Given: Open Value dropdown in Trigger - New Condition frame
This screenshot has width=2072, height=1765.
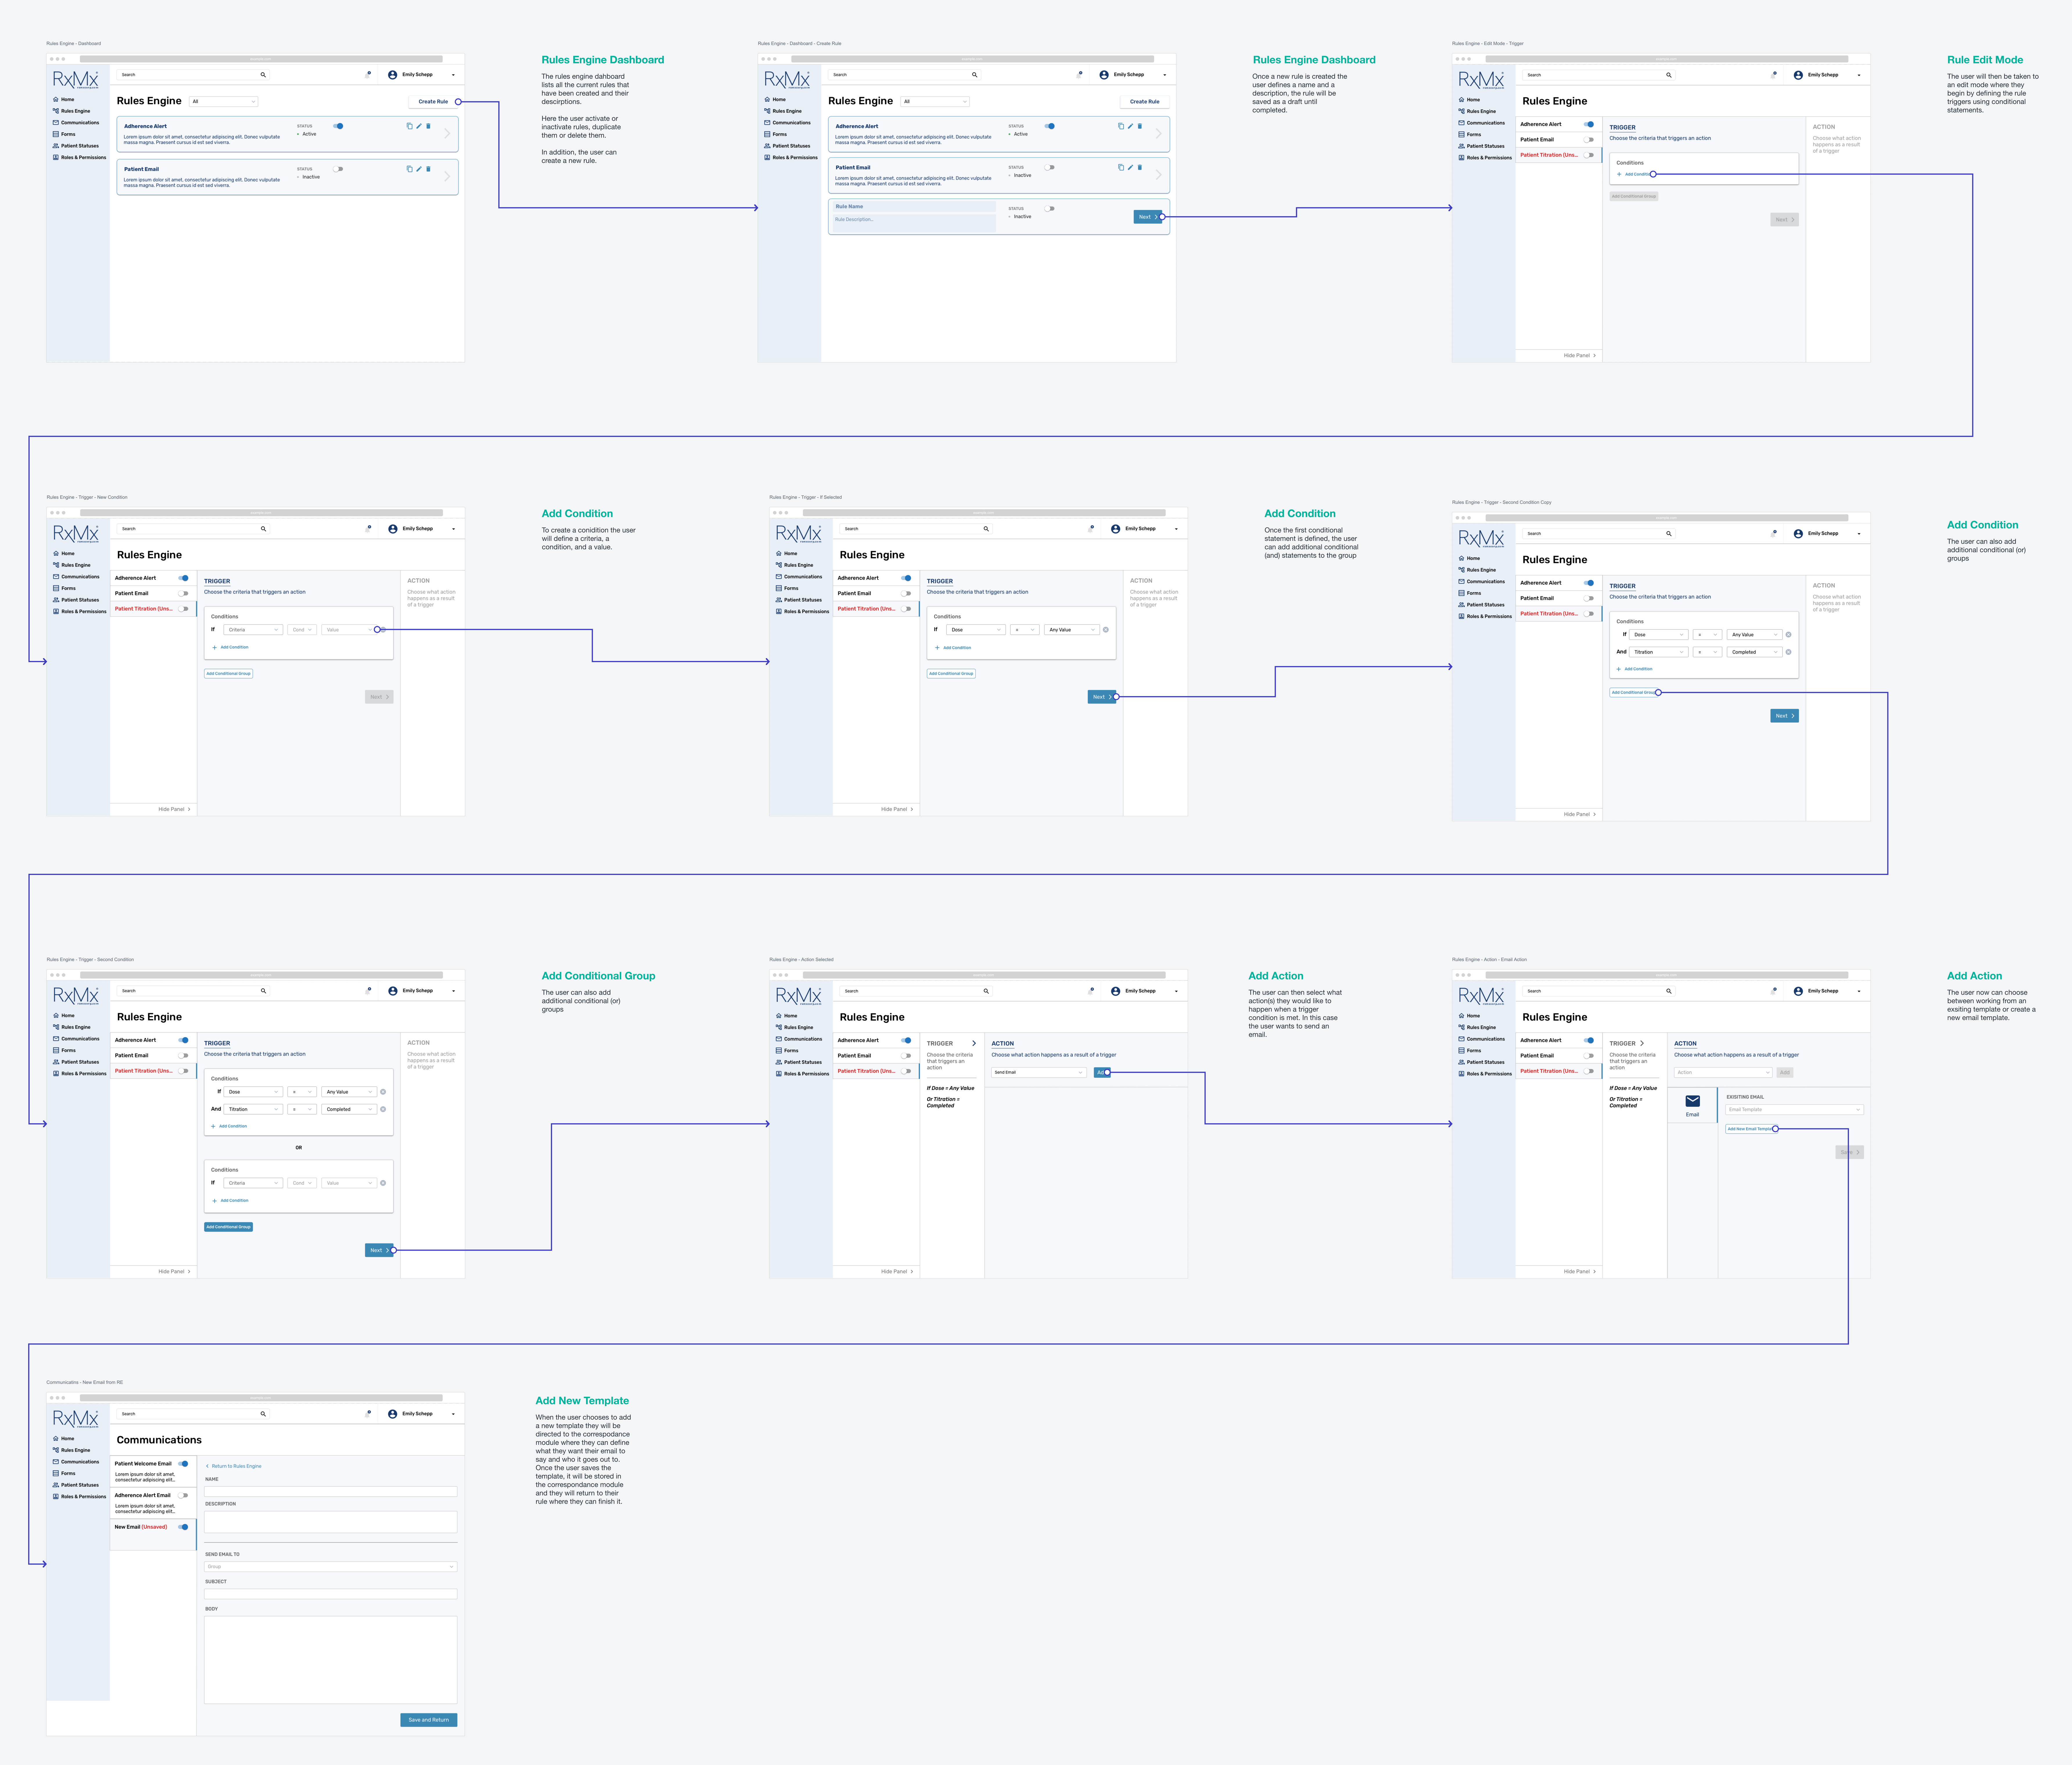Looking at the screenshot, I should [349, 630].
